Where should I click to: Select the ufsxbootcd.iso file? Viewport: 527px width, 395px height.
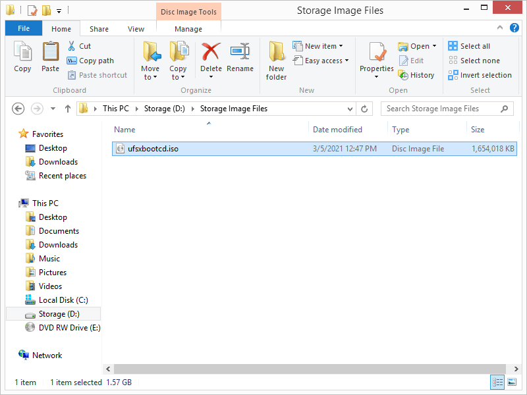tap(314, 149)
